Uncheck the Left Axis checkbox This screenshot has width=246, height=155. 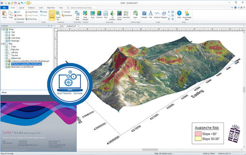(7, 52)
